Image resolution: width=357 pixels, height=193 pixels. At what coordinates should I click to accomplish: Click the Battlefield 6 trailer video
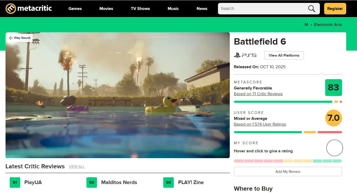pos(118,95)
